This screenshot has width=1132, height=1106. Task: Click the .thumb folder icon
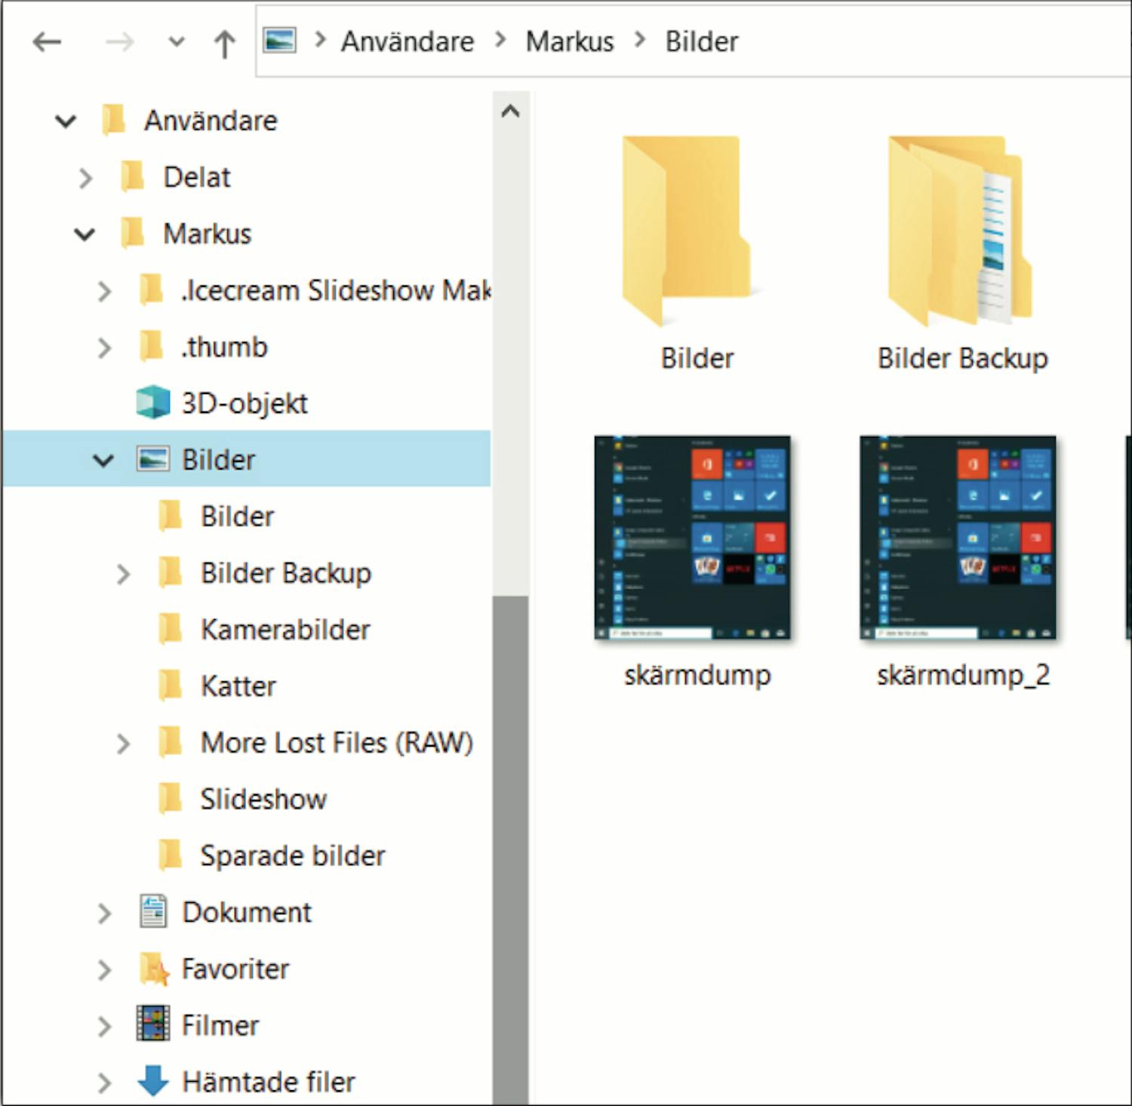(152, 347)
